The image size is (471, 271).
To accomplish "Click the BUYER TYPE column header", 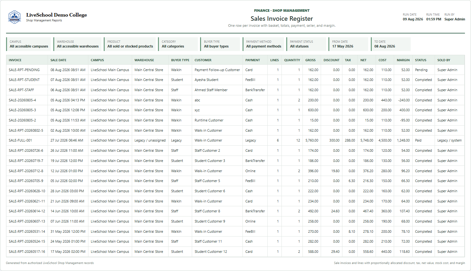I will [180, 60].
